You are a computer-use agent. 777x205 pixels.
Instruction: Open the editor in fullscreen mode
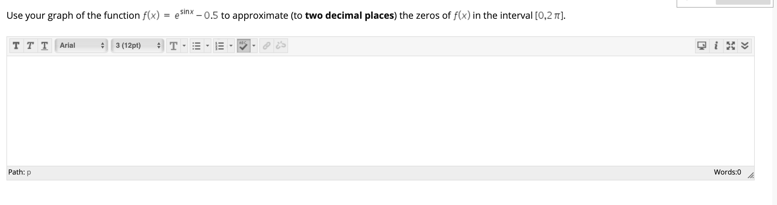(x=731, y=46)
